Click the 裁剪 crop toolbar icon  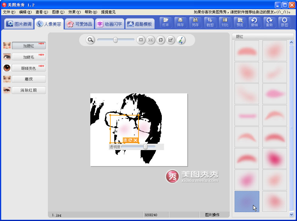point(210,22)
